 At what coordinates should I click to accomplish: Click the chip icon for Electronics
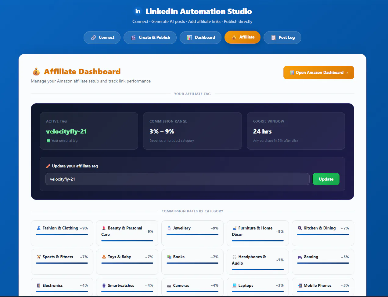[39, 286]
